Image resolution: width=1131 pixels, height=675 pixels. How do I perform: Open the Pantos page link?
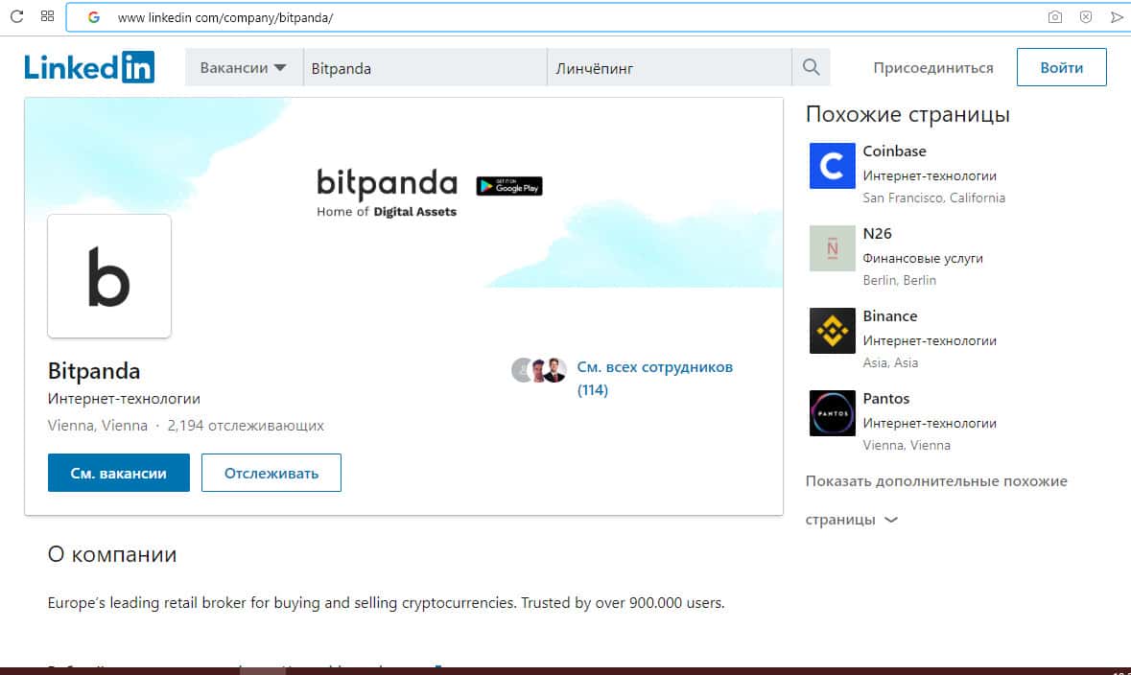(x=885, y=398)
